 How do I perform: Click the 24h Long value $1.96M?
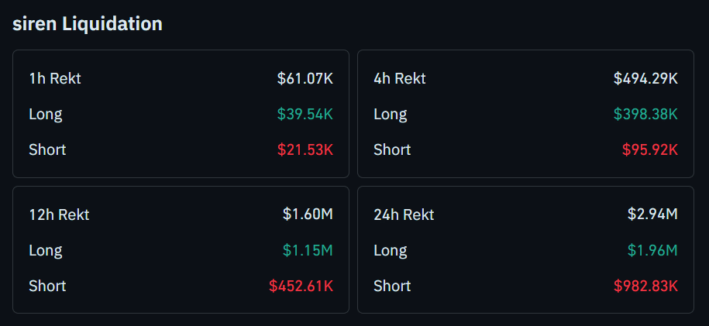(652, 250)
